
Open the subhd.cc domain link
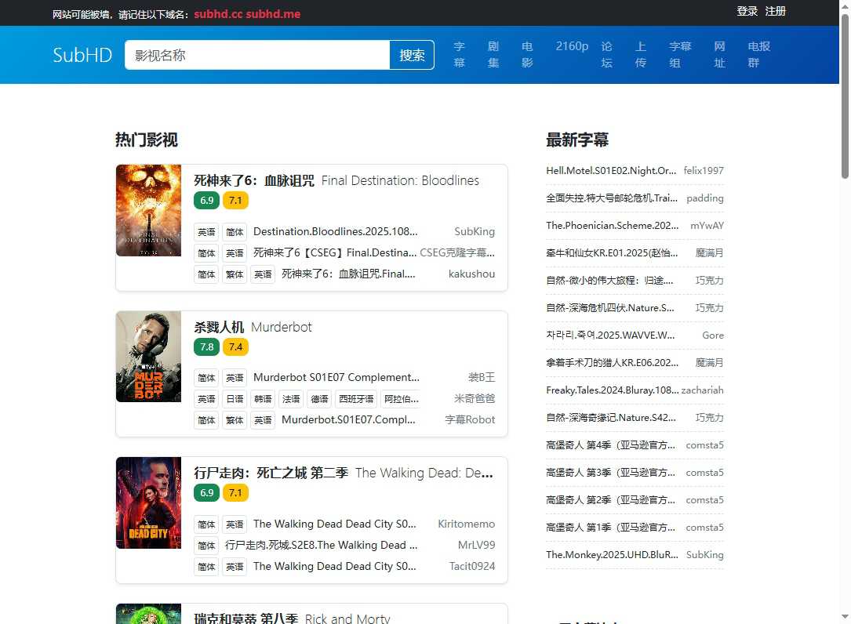click(x=218, y=14)
